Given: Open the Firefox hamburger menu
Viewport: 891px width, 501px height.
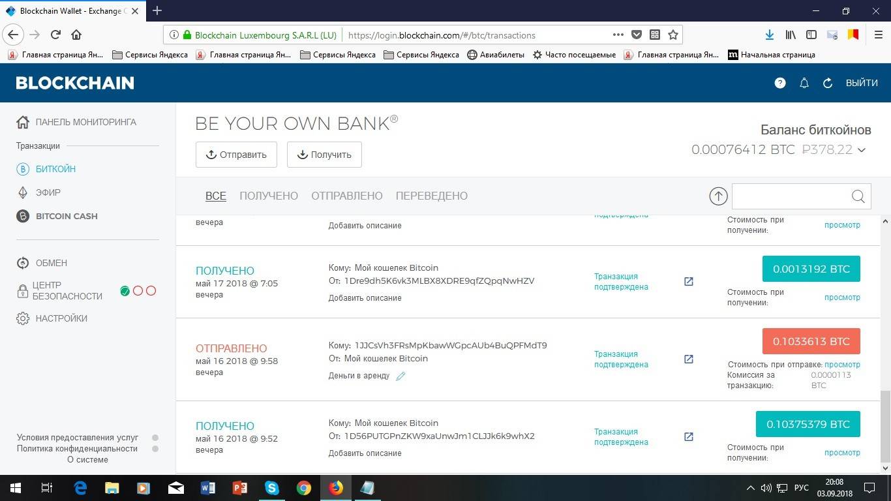Looking at the screenshot, I should (x=878, y=35).
